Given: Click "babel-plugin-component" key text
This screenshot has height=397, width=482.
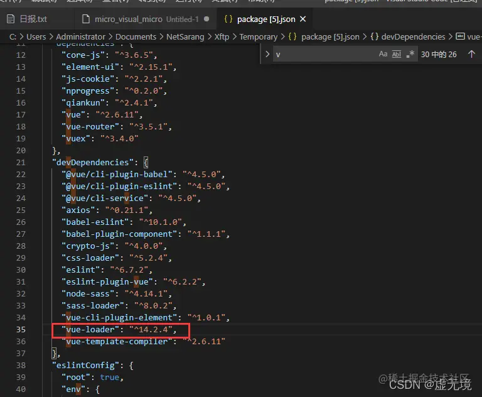Looking at the screenshot, I should [119, 234].
